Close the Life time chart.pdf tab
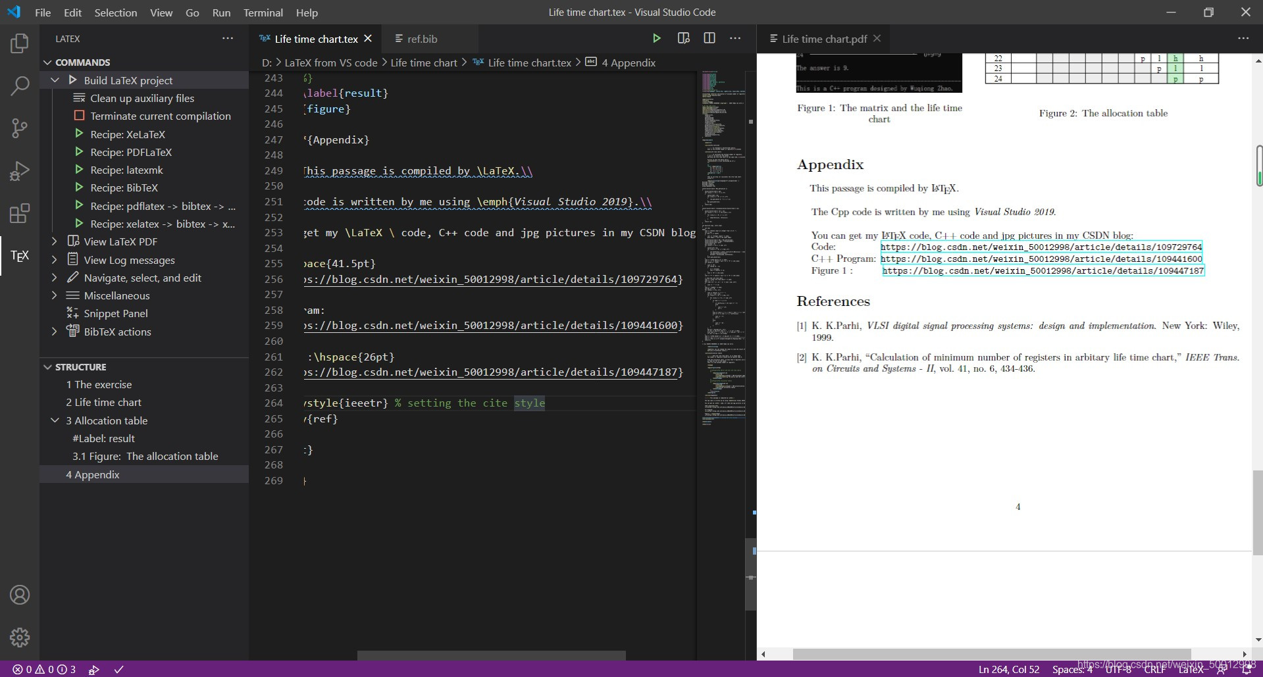The image size is (1263, 677). pyautogui.click(x=877, y=39)
